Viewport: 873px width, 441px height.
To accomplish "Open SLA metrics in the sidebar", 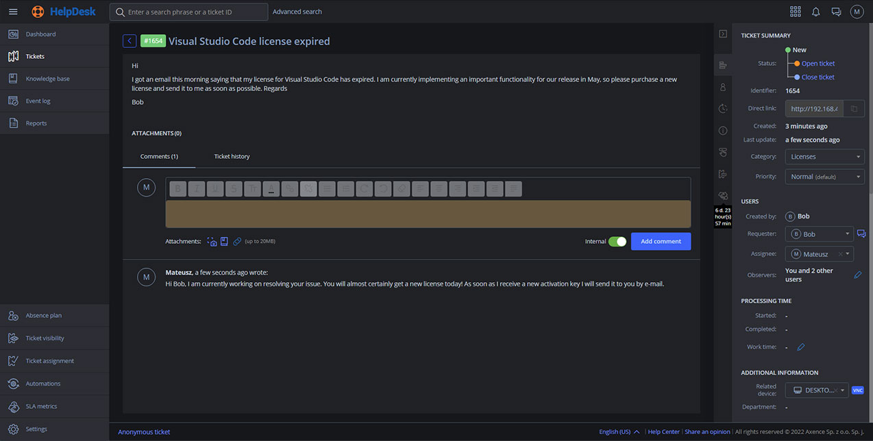I will (55, 407).
